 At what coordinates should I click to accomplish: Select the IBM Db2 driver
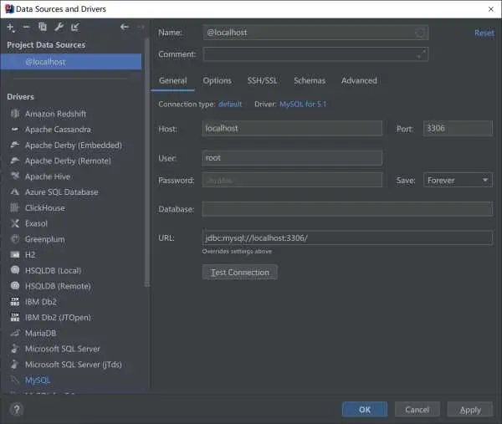41,302
